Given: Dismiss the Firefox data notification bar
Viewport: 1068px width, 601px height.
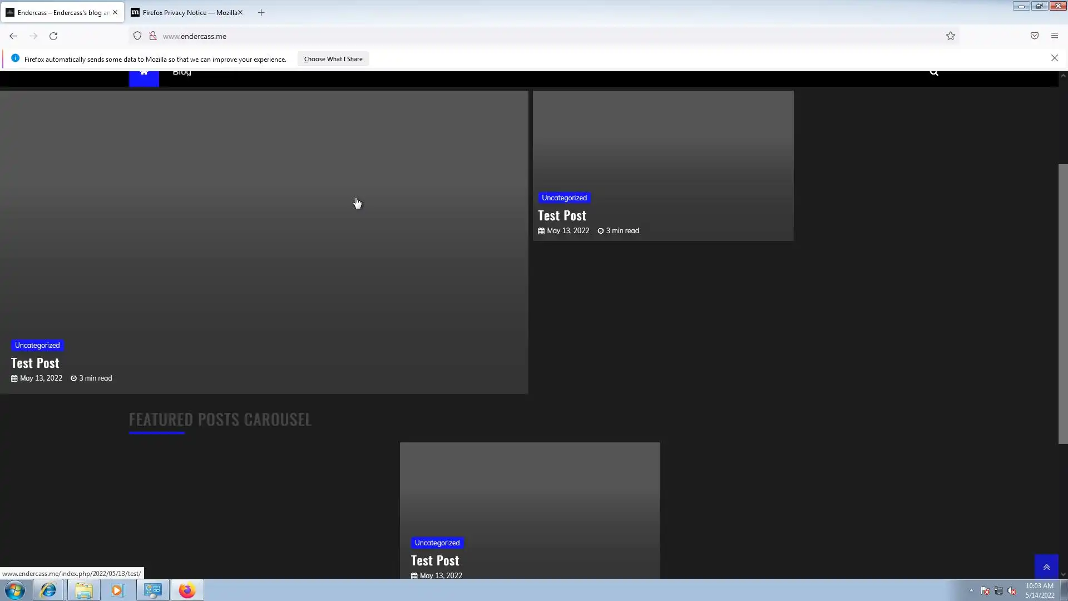Looking at the screenshot, I should pos(1054,58).
